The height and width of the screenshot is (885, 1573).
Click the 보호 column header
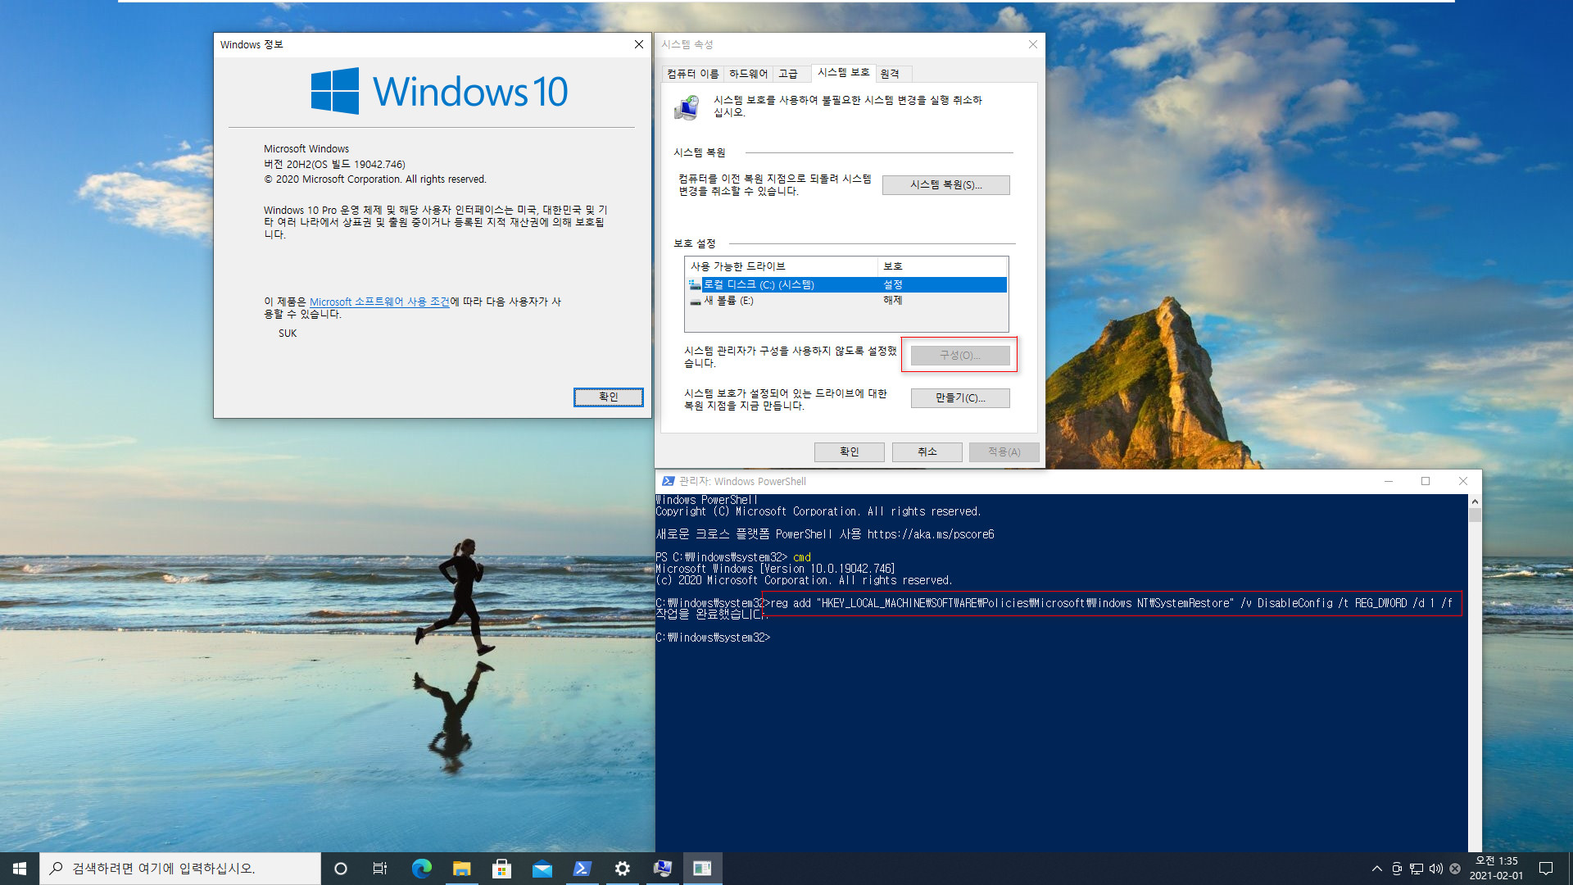[x=942, y=266]
